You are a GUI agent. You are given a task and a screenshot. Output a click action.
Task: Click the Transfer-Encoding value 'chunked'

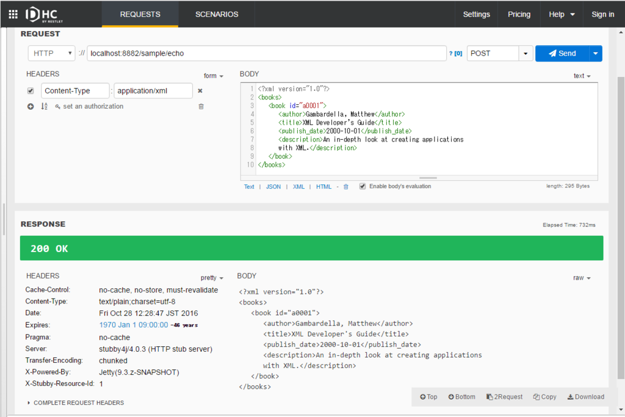(113, 361)
